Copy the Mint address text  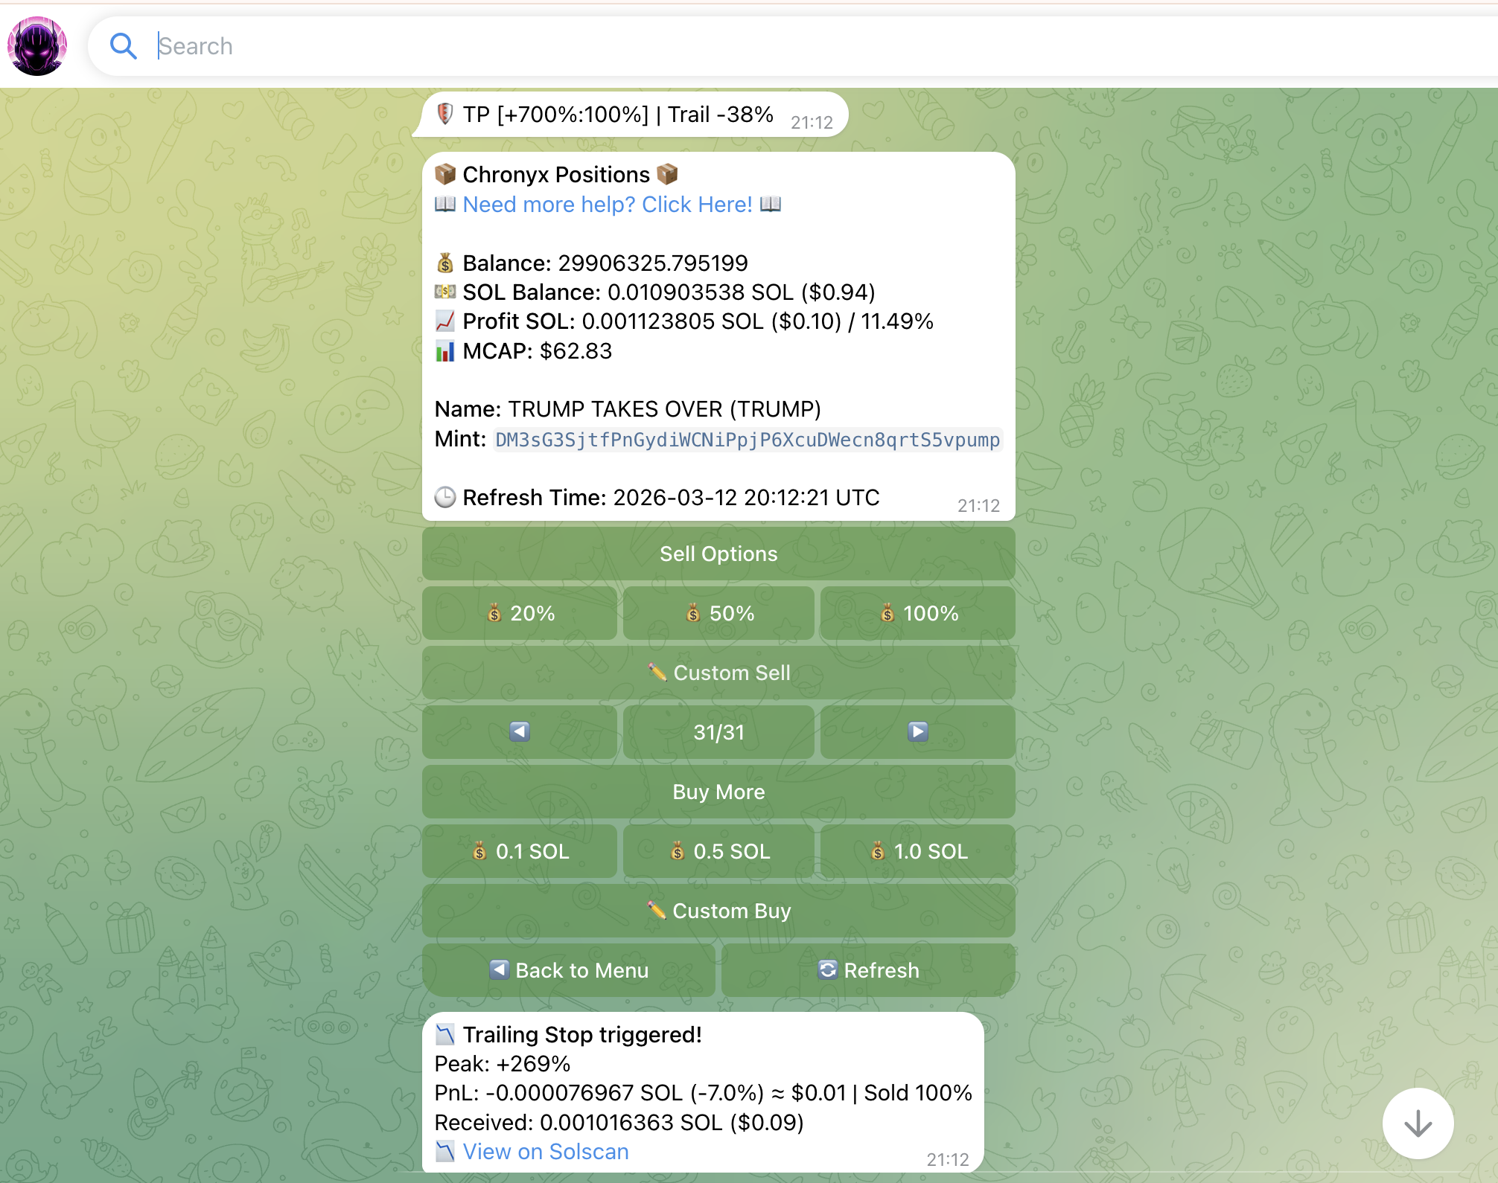point(747,440)
